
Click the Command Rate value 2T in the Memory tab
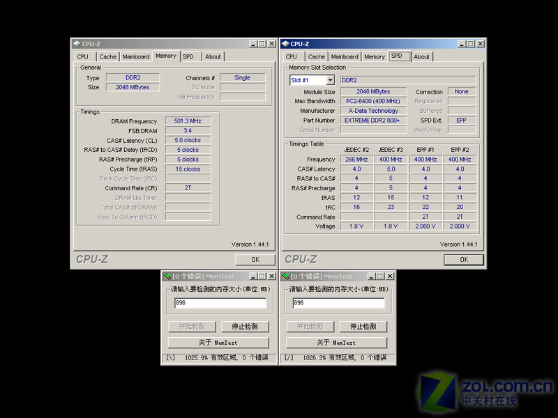[188, 188]
